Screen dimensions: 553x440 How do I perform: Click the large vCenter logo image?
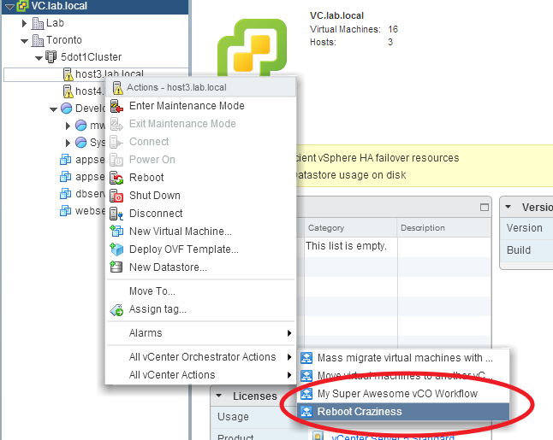point(253,48)
